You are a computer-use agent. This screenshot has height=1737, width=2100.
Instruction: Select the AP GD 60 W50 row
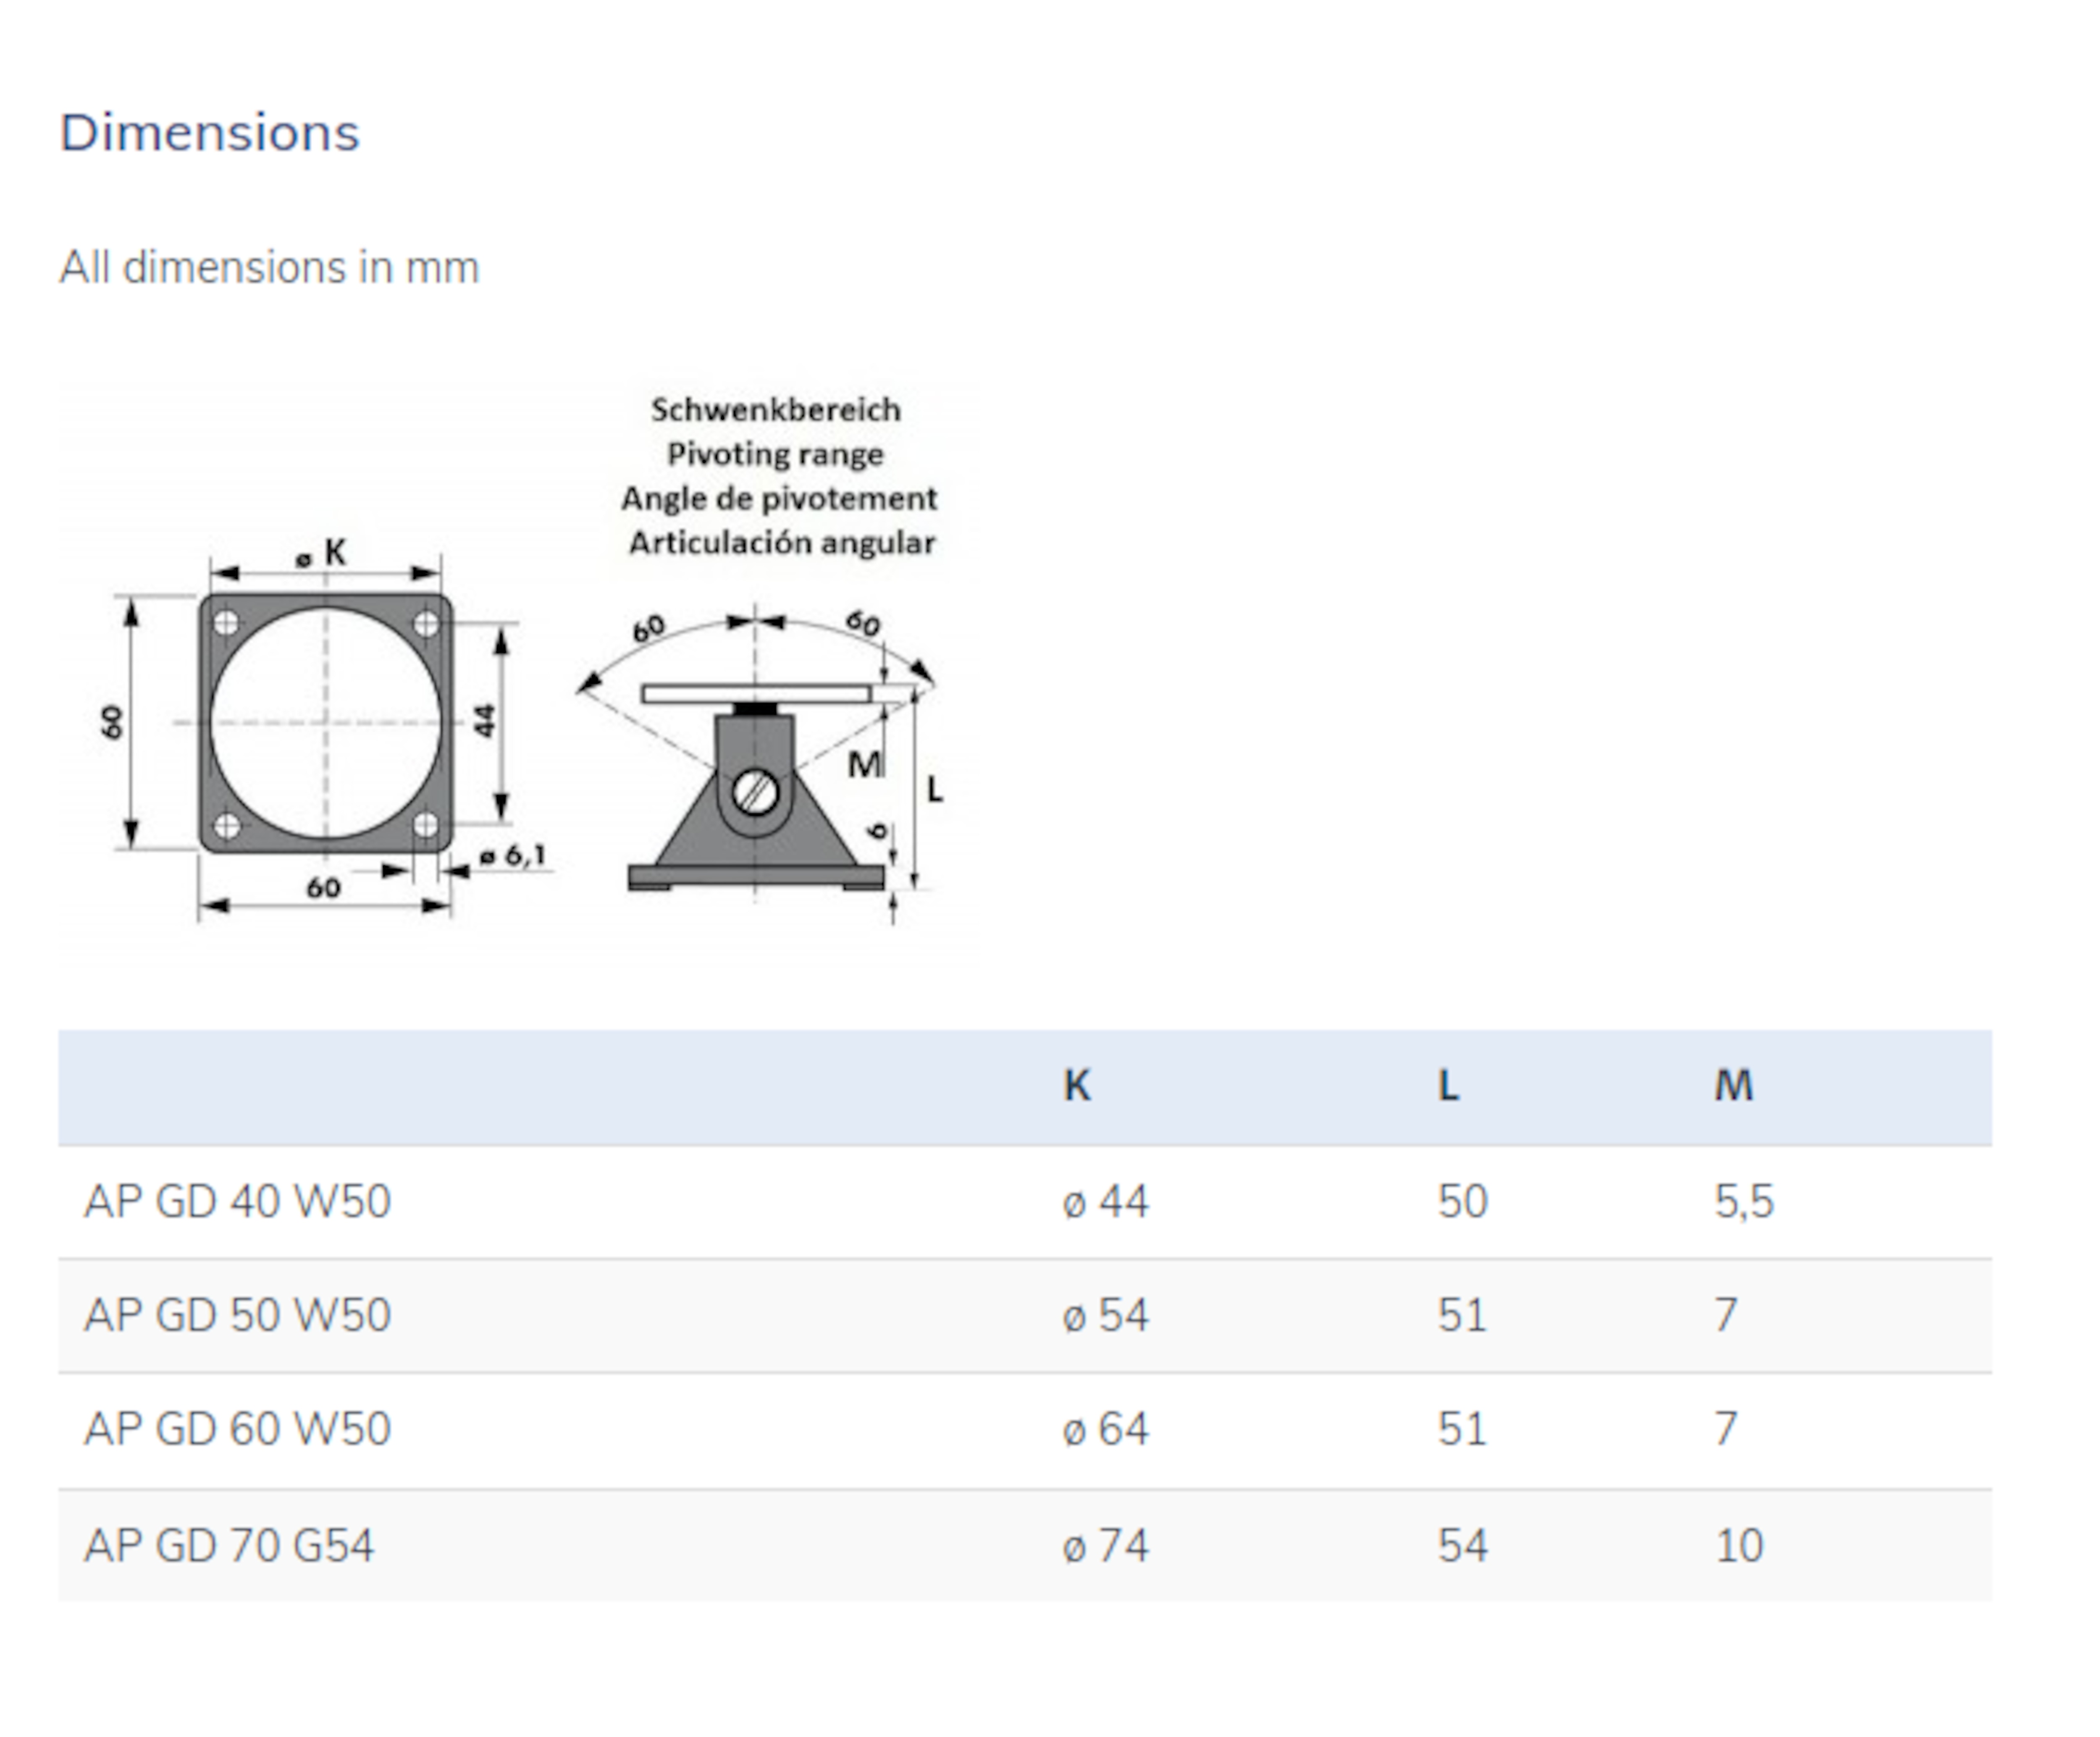pyautogui.click(x=1025, y=1430)
